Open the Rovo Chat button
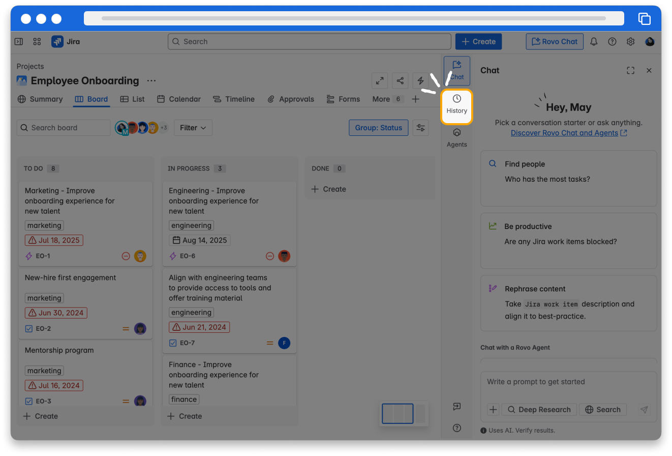Viewport: 672px width, 456px height. coord(555,42)
